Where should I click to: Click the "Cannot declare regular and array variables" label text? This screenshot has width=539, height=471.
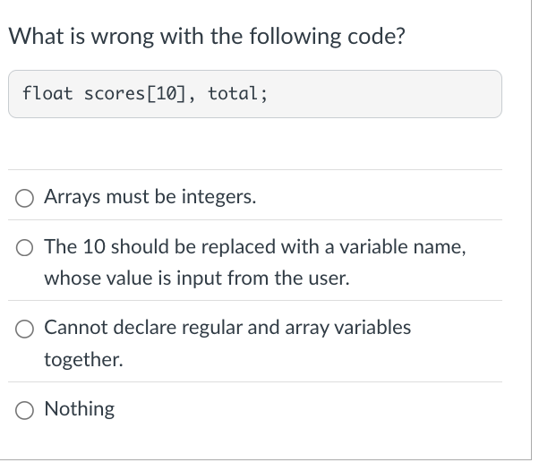tap(227, 328)
